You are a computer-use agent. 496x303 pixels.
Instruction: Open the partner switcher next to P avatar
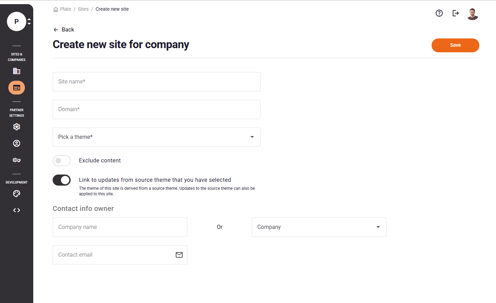tap(29, 21)
